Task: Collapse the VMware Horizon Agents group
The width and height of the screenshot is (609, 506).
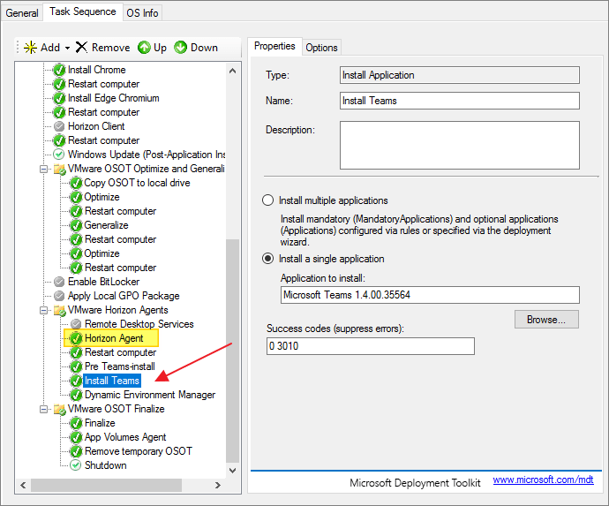Action: 44,310
